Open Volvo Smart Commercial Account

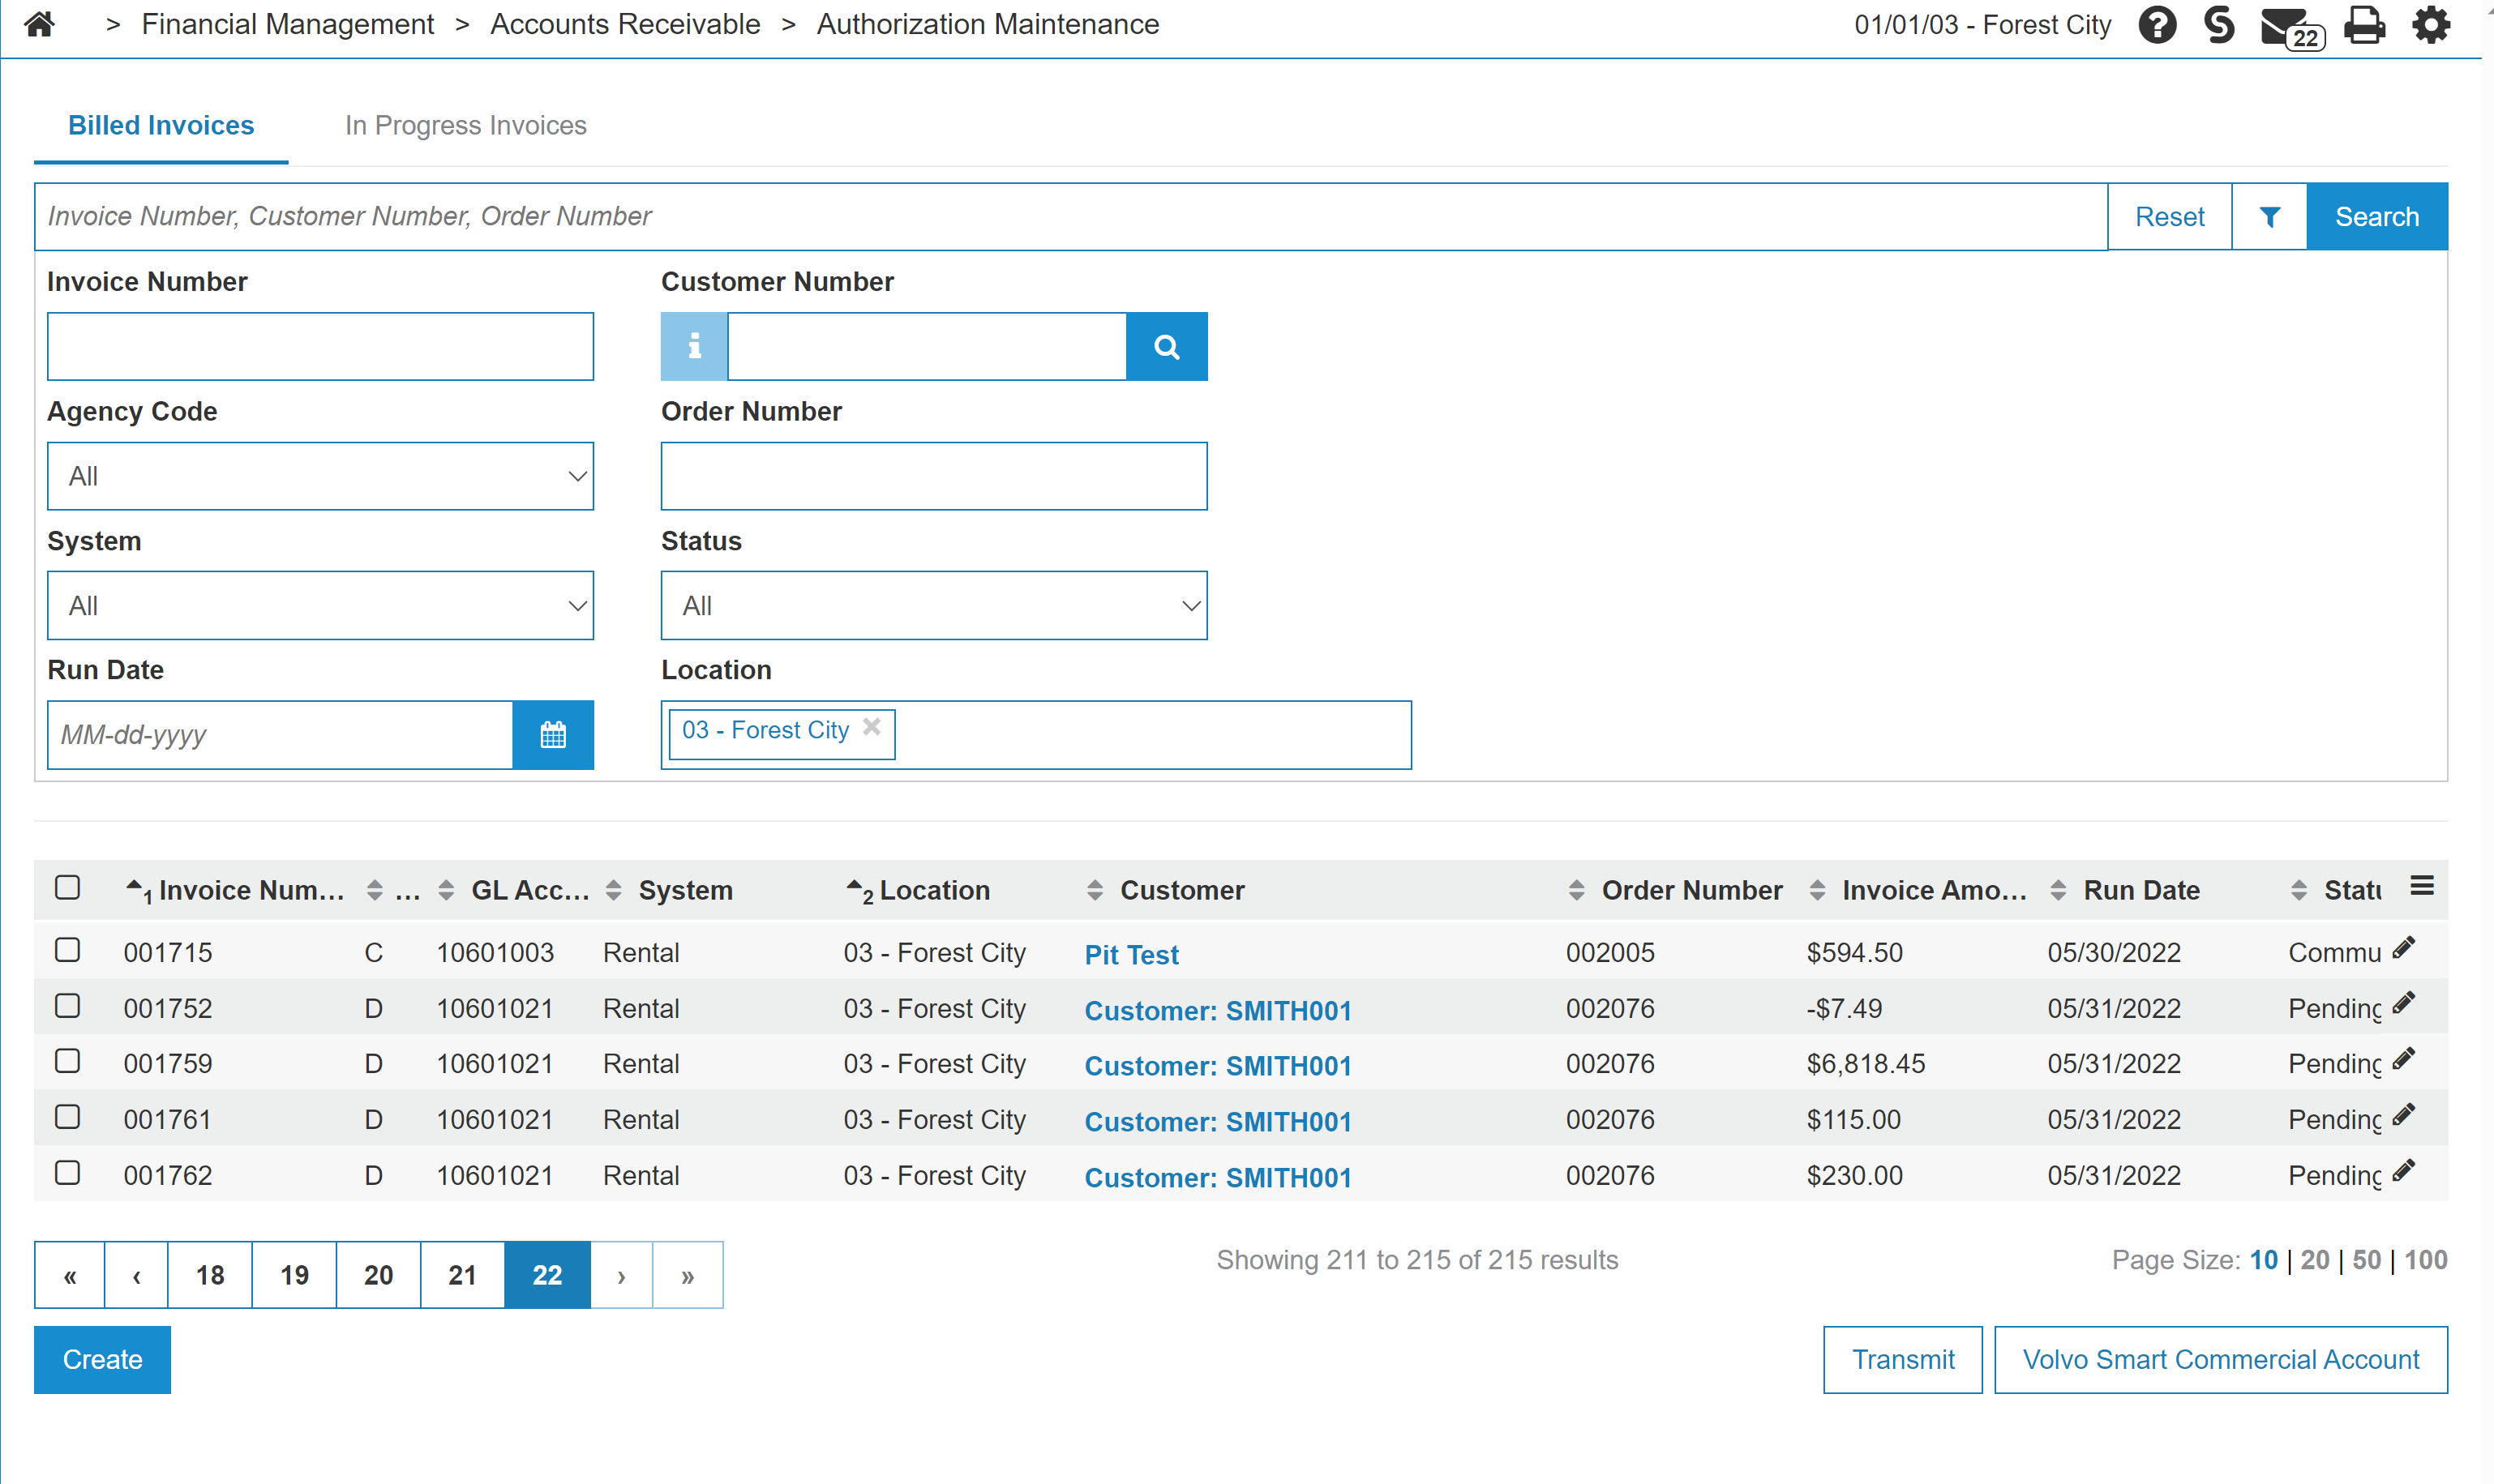pyautogui.click(x=2221, y=1360)
